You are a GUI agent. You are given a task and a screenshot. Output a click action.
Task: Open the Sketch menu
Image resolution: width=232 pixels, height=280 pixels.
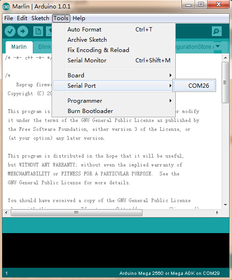coord(40,18)
